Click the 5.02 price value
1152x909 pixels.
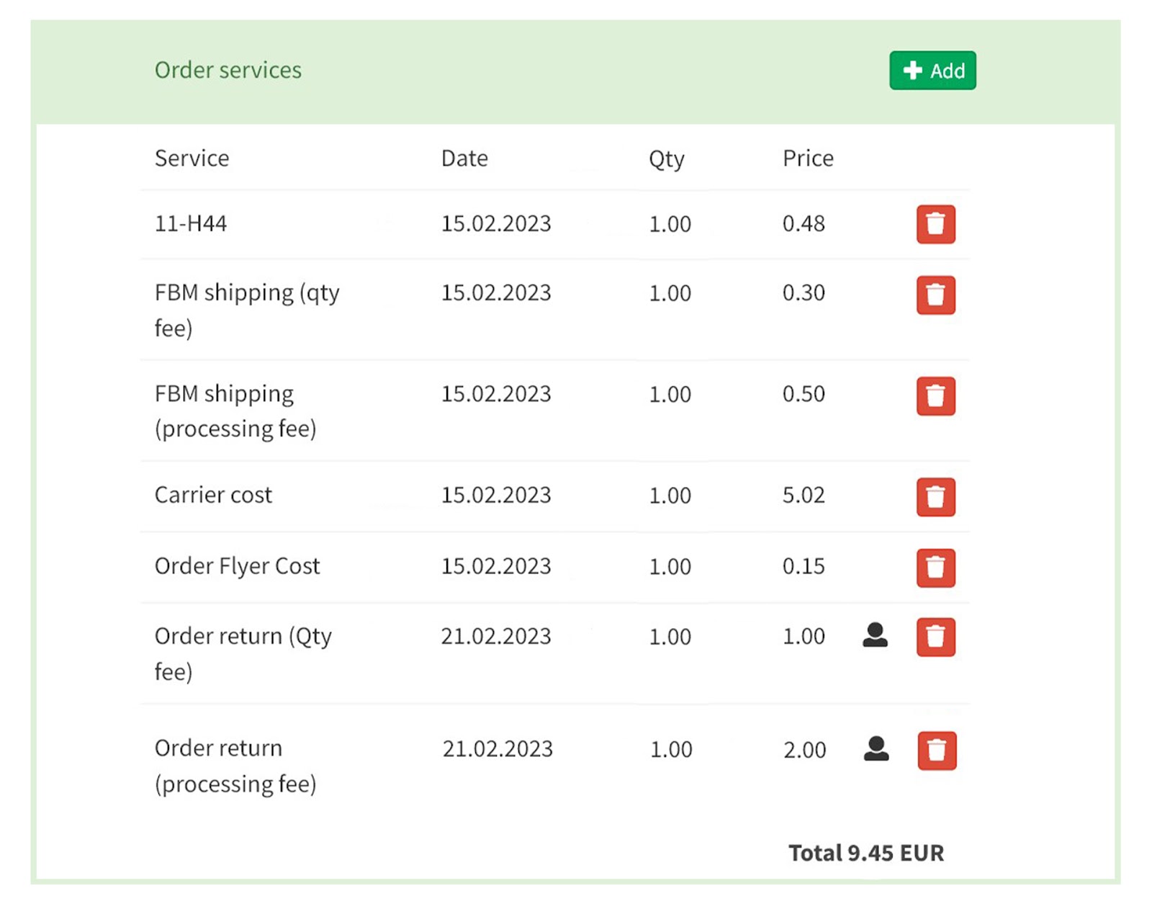point(804,495)
